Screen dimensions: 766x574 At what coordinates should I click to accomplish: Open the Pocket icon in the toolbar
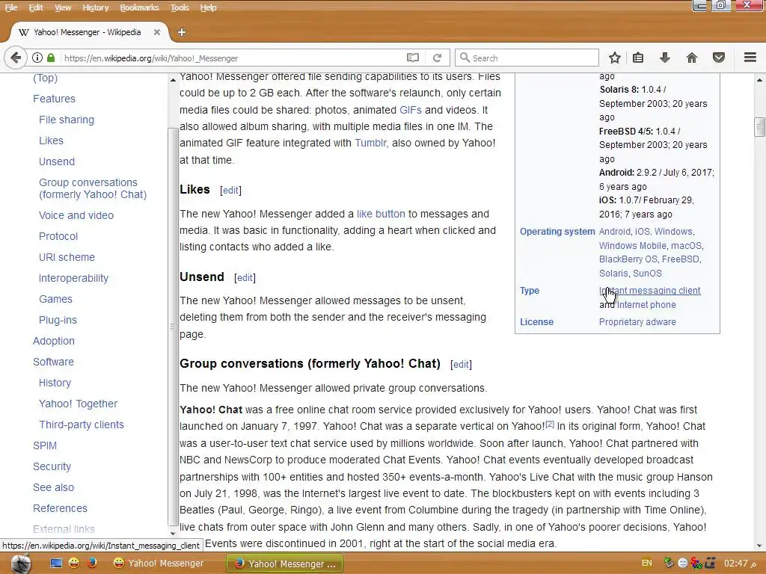719,58
